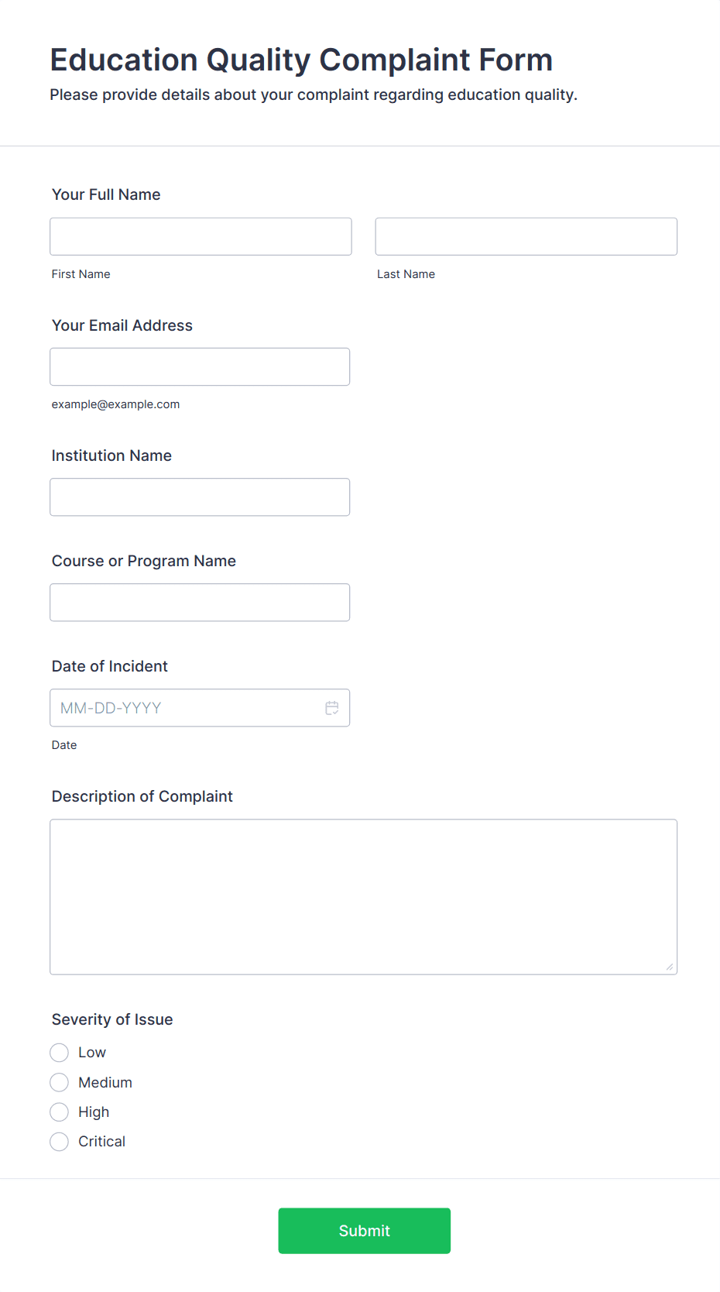Focus the Institution Name field
The height and width of the screenshot is (1292, 720).
200,497
